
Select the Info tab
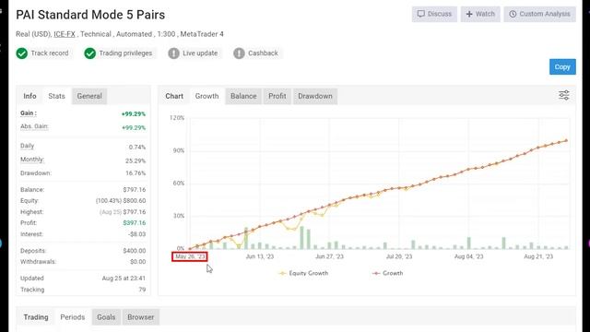(x=29, y=96)
